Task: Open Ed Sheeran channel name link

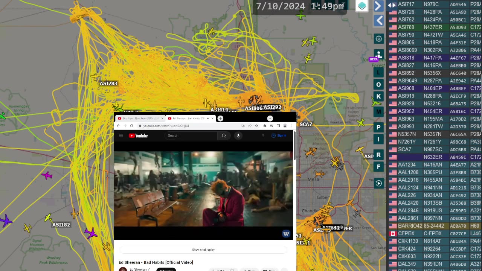Action: click(138, 269)
